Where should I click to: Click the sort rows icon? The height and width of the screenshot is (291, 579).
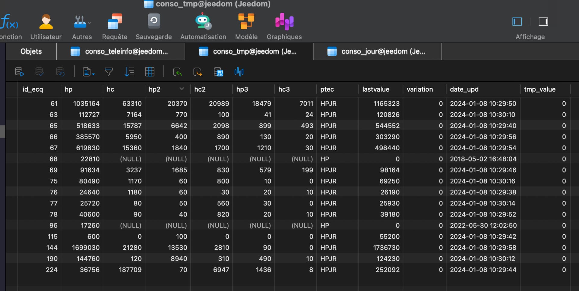pos(129,72)
